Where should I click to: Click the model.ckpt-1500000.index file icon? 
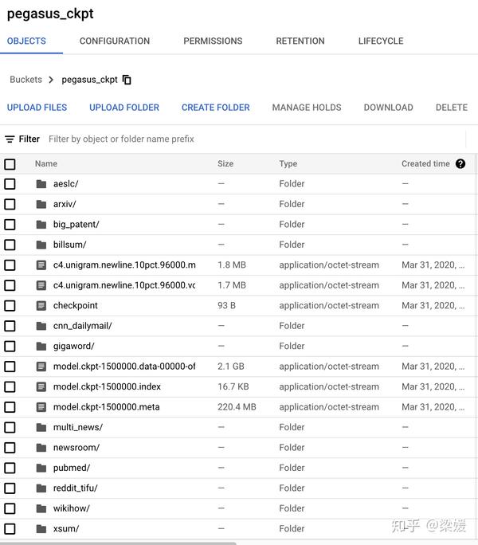[x=41, y=387]
